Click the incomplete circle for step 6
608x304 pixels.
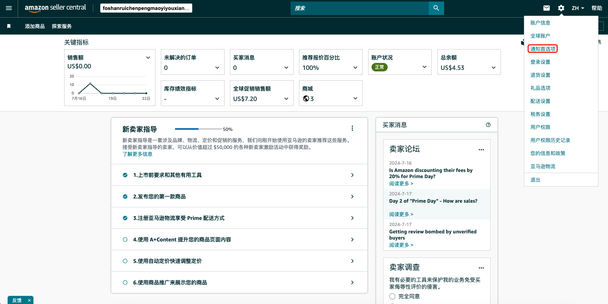[125, 283]
